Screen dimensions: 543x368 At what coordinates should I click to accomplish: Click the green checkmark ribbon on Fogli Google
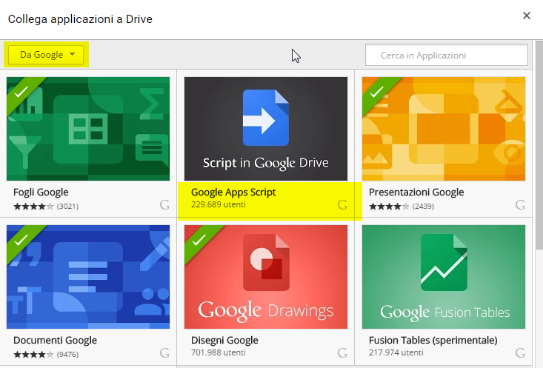tap(21, 92)
